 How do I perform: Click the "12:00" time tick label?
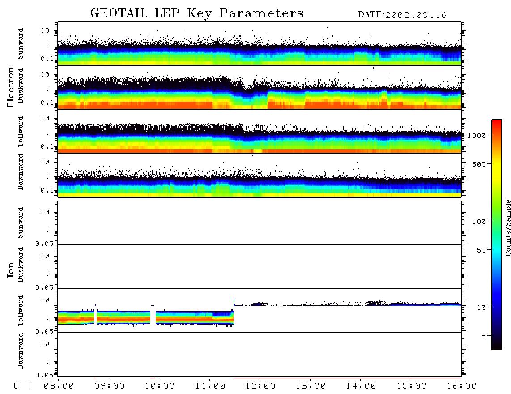pyautogui.click(x=260, y=386)
